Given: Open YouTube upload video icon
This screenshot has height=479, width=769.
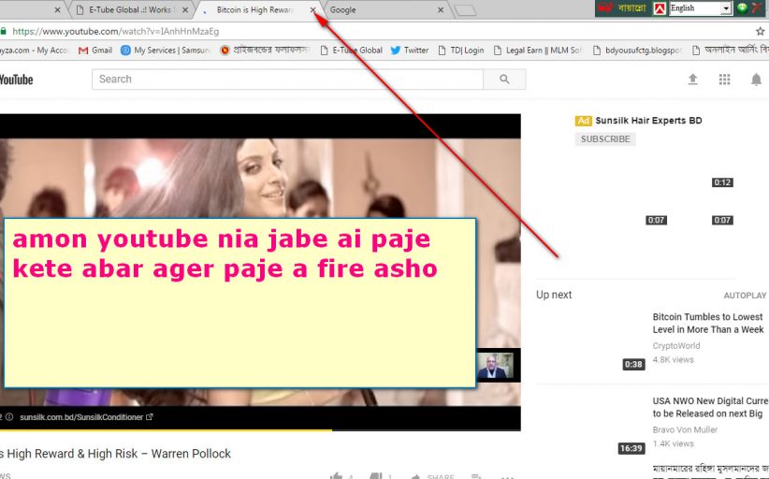Looking at the screenshot, I should [692, 80].
